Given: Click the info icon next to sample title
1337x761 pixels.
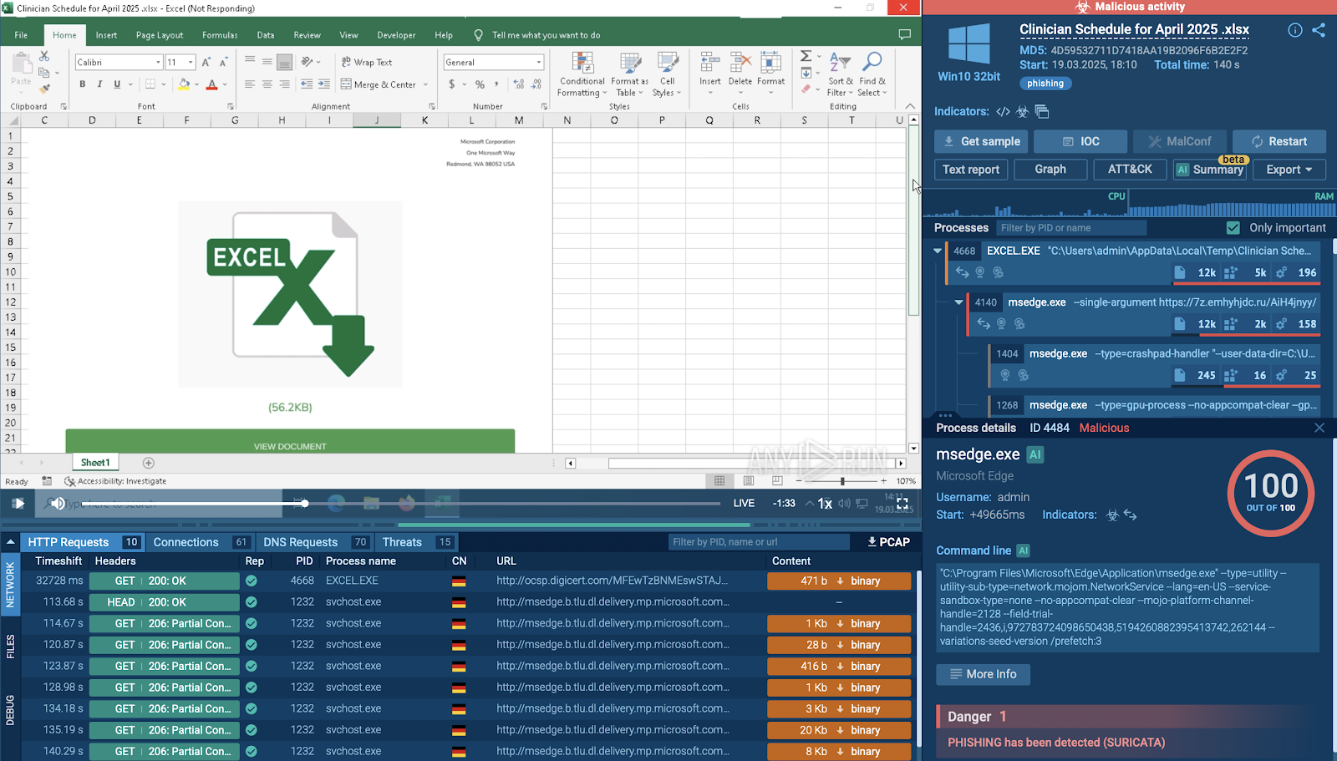Looking at the screenshot, I should [1295, 30].
